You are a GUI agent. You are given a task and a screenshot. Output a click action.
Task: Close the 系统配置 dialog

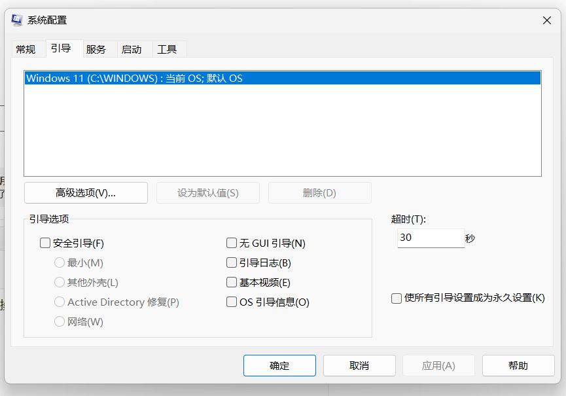pos(547,20)
